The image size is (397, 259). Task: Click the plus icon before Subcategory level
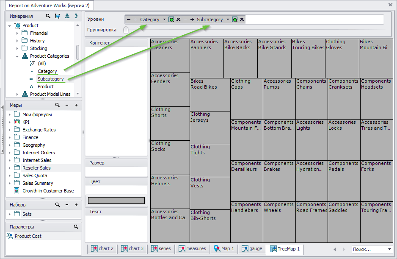[192, 19]
